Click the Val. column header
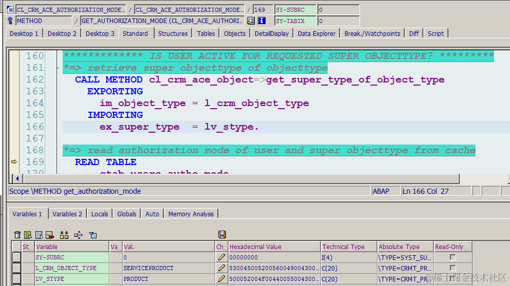Viewport: 510px width, 286px height. click(x=168, y=247)
